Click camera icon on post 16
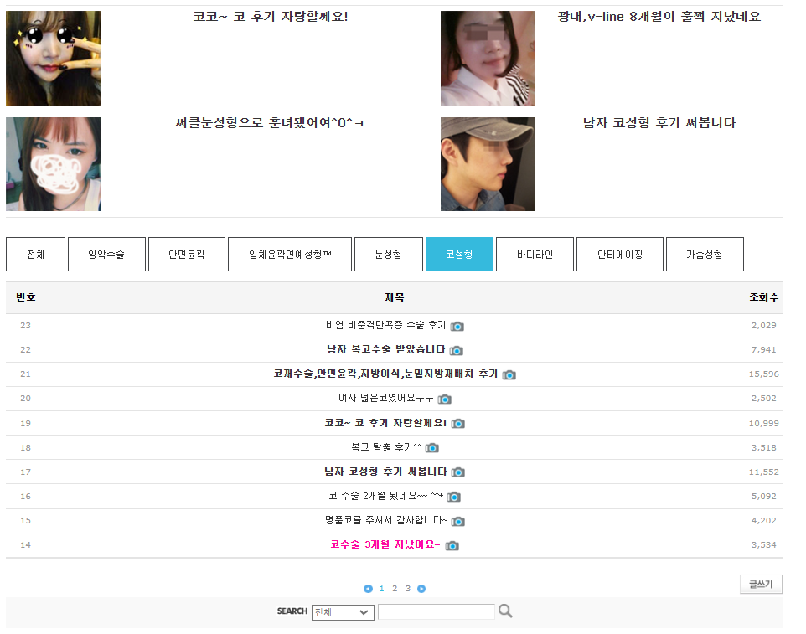Image resolution: width=806 pixels, height=634 pixels. [x=453, y=497]
